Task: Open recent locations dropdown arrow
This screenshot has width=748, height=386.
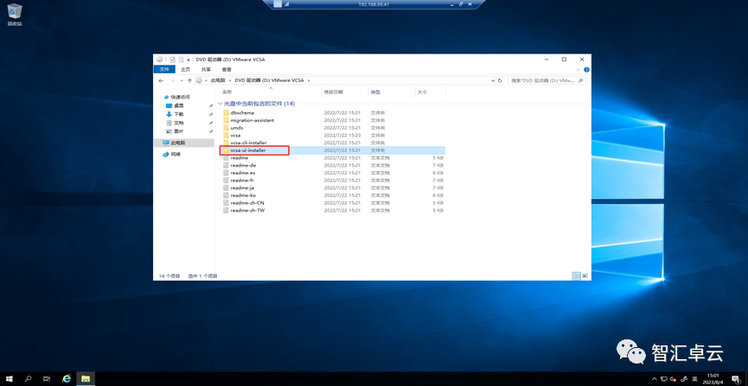Action: (182, 81)
